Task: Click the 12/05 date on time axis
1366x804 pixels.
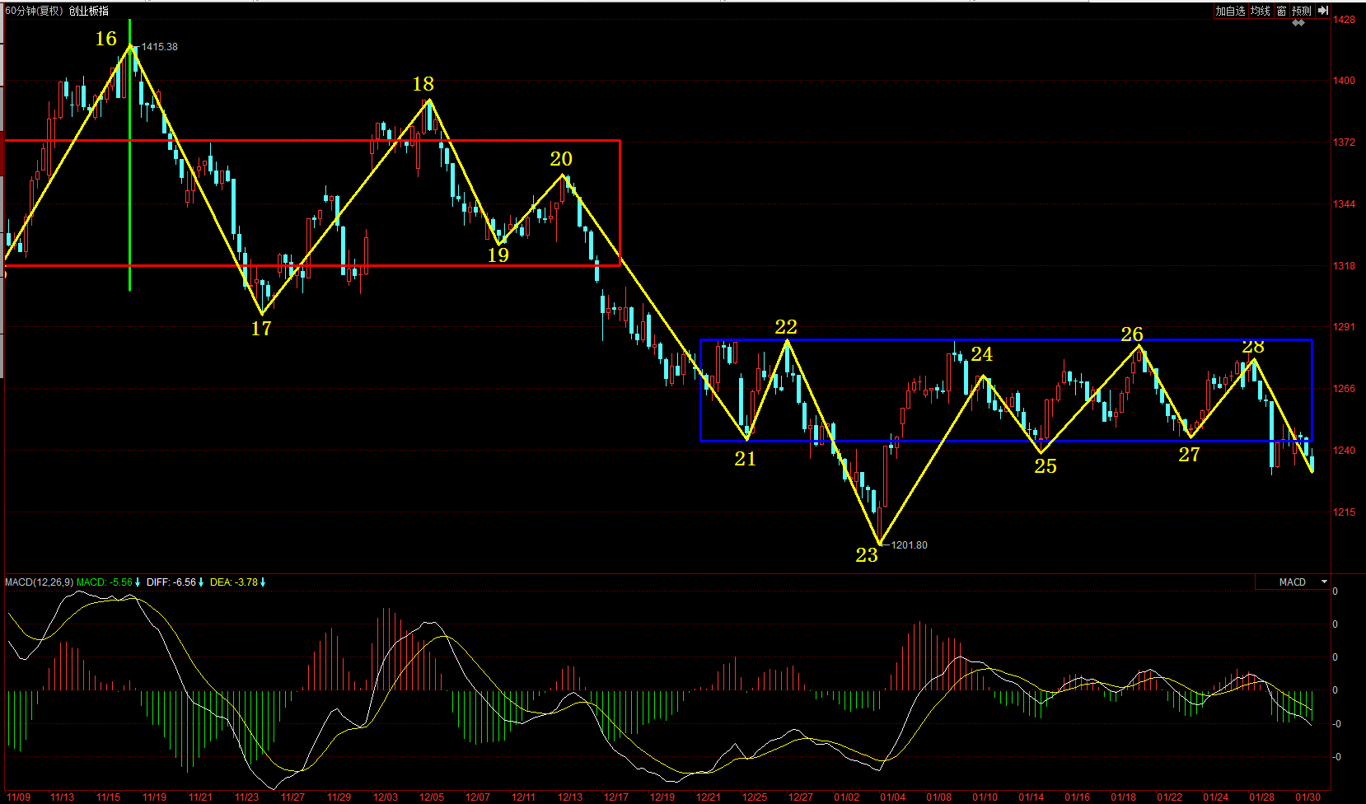Action: click(x=432, y=797)
